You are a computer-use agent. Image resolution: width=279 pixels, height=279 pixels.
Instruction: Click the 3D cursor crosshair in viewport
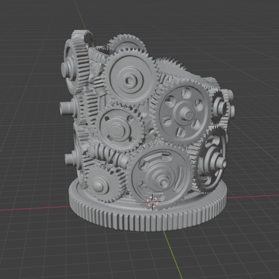point(152,202)
